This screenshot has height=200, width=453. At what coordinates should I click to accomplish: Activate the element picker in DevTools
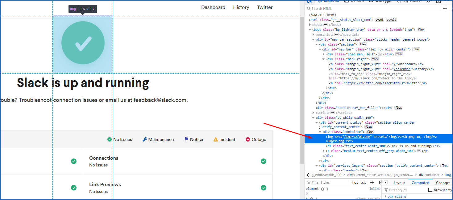[x=309, y=1]
